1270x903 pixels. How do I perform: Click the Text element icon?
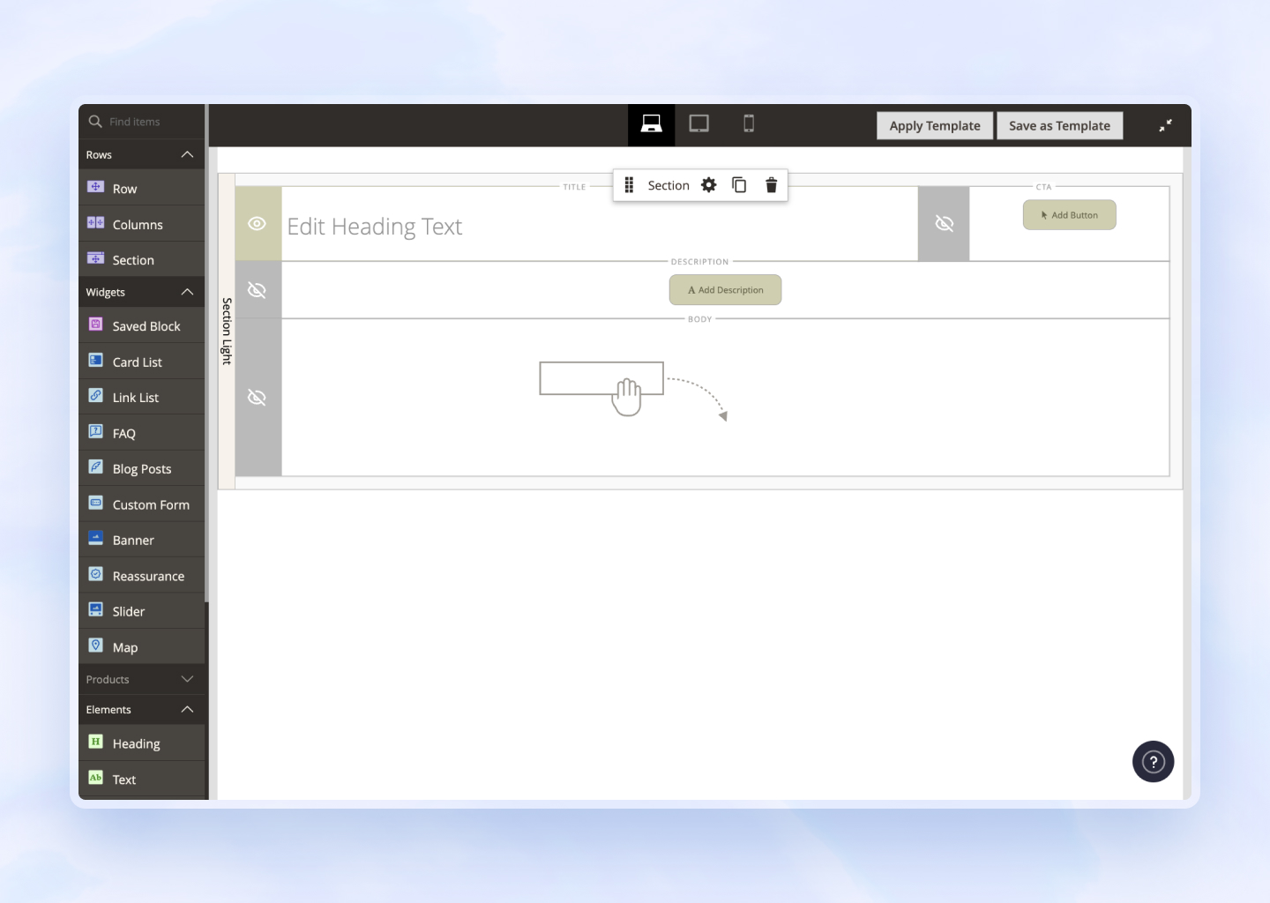(96, 778)
